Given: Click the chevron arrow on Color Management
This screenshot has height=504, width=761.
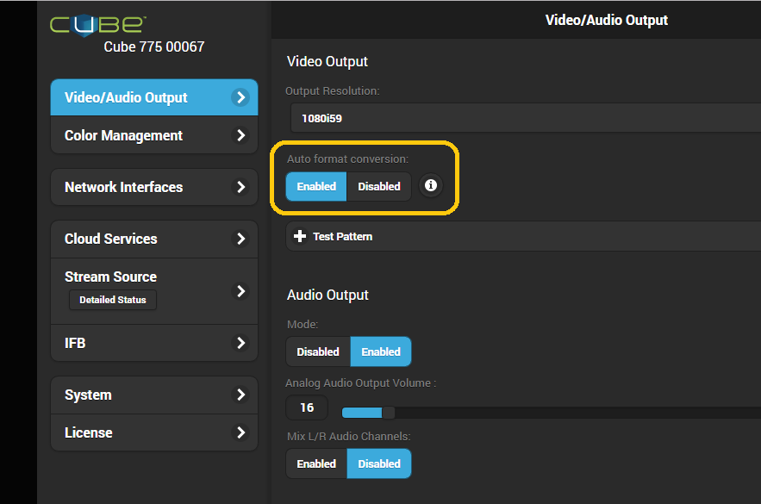Looking at the screenshot, I should click(x=240, y=135).
